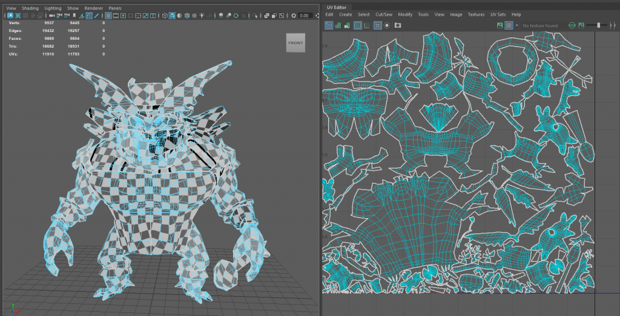
Task: Open the UV Editor Edit menu
Action: (x=329, y=15)
